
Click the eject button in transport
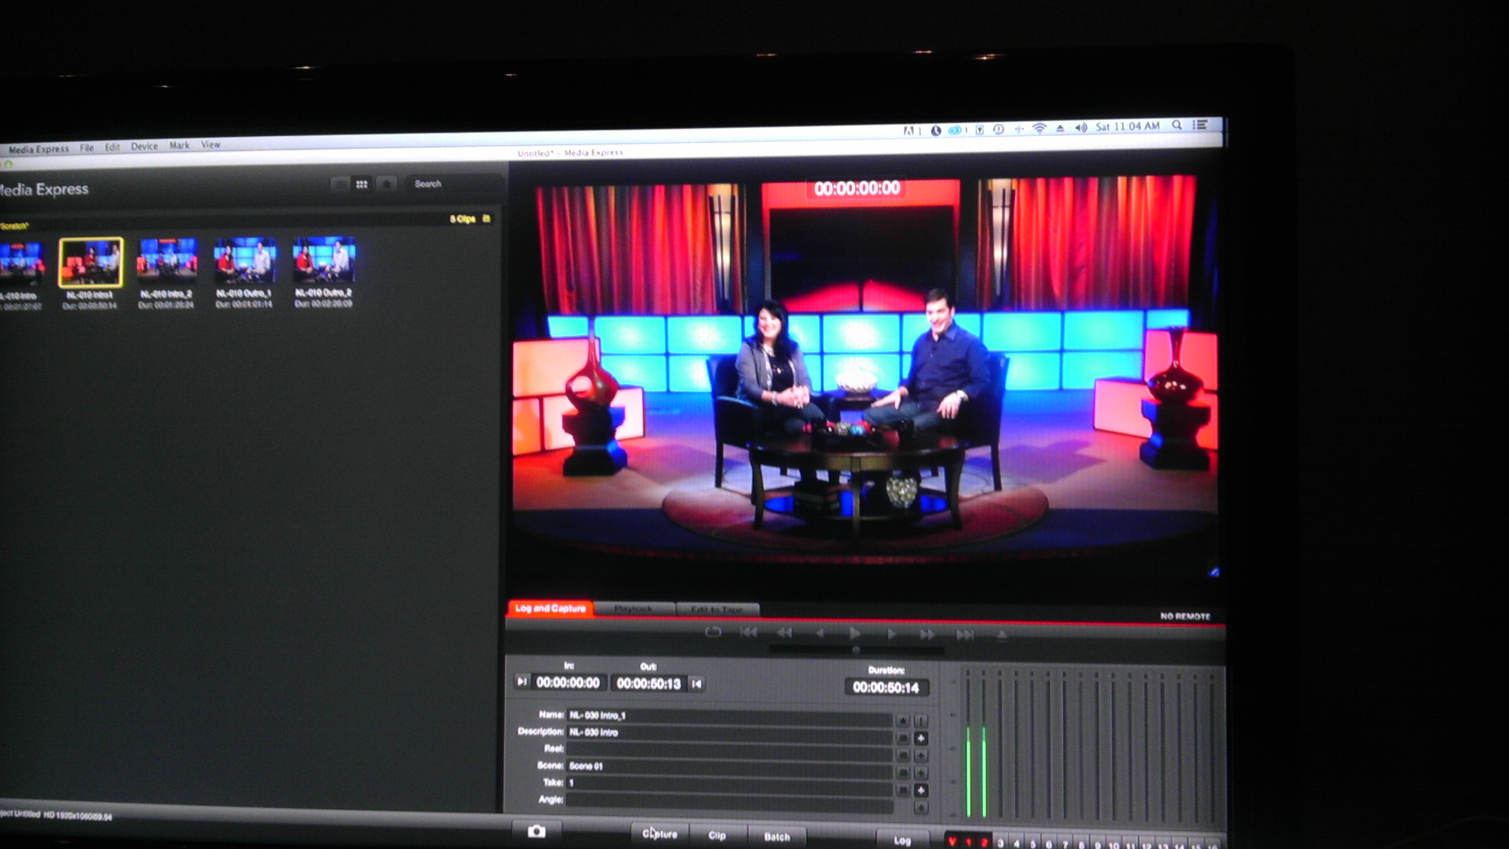coord(1001,635)
